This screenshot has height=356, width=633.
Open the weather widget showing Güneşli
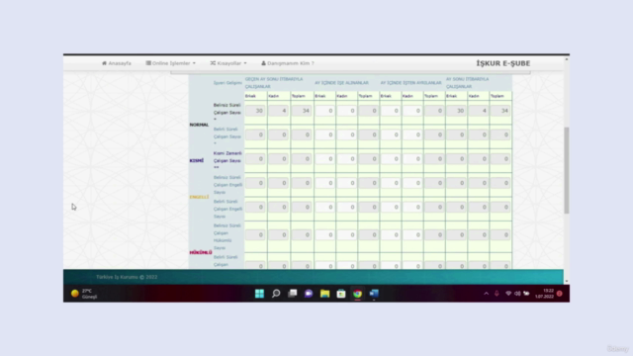click(x=84, y=294)
